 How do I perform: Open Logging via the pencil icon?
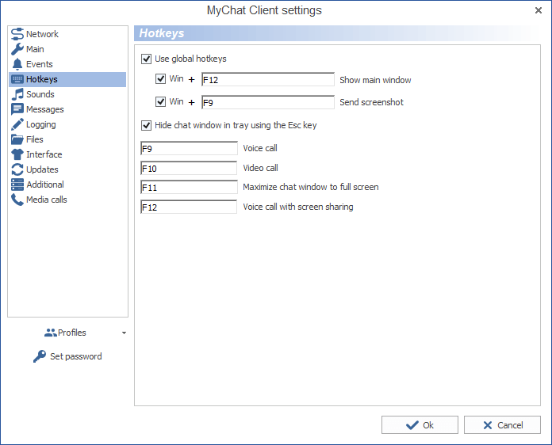click(x=17, y=124)
